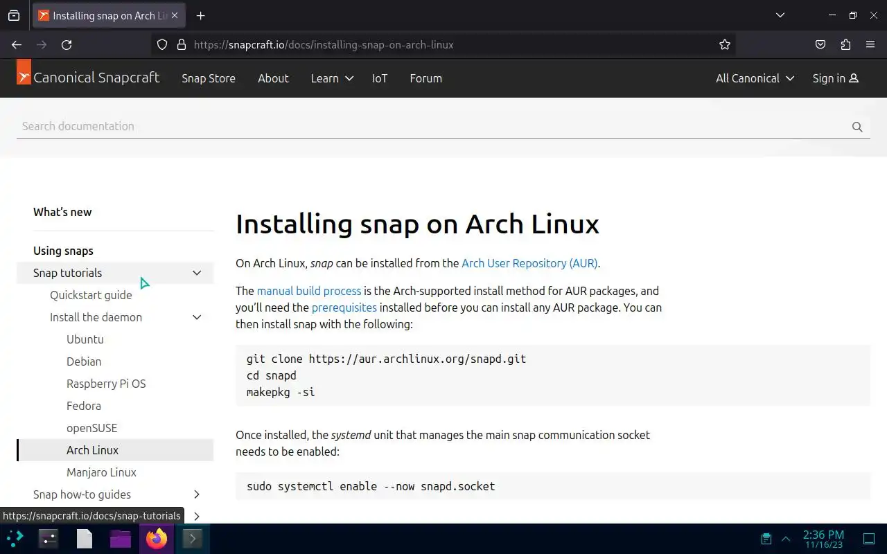Click Sign in link

coord(836,78)
